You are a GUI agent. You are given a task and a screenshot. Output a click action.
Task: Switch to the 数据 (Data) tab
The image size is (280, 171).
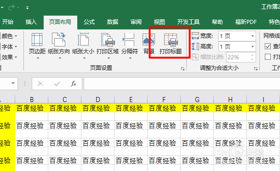tap(113, 22)
